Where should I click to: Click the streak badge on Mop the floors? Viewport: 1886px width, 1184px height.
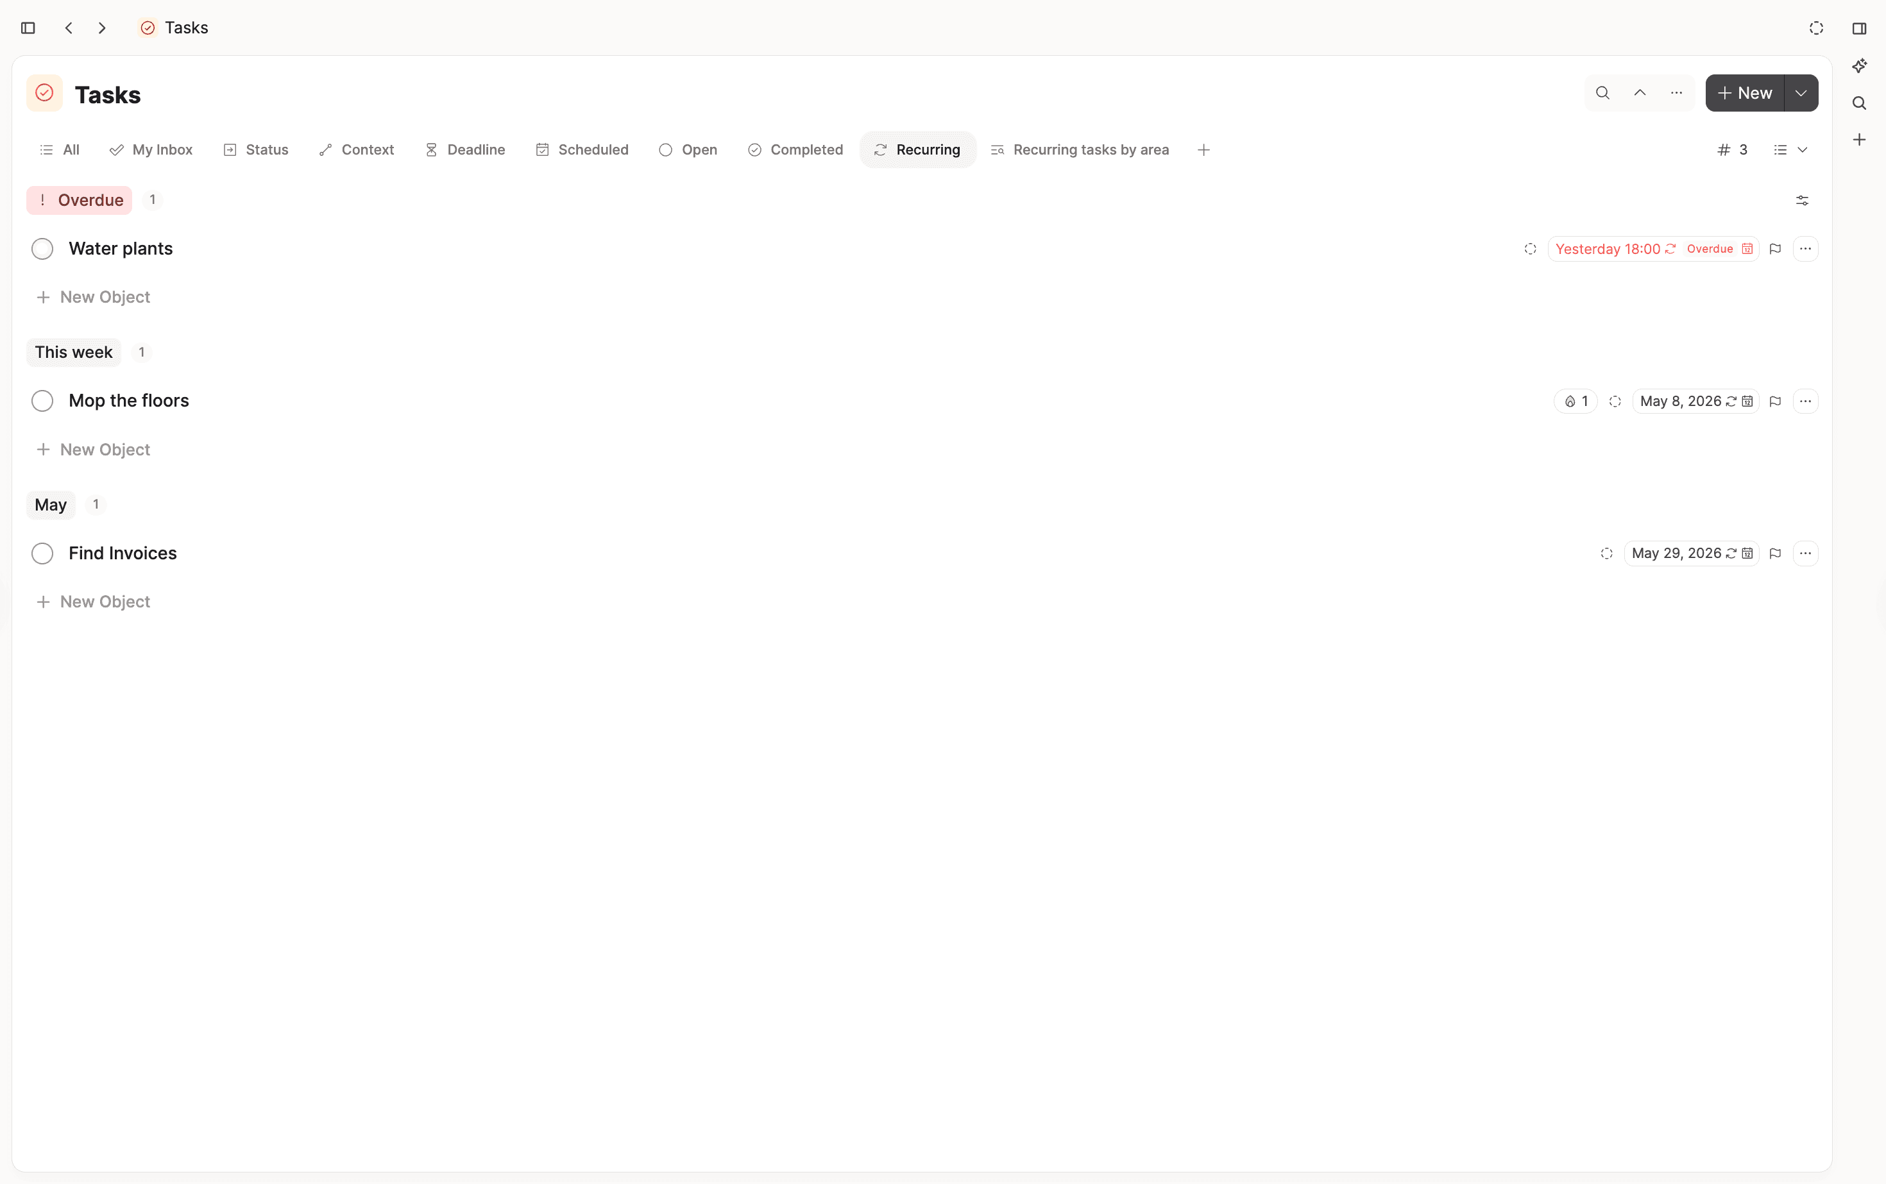(1576, 402)
